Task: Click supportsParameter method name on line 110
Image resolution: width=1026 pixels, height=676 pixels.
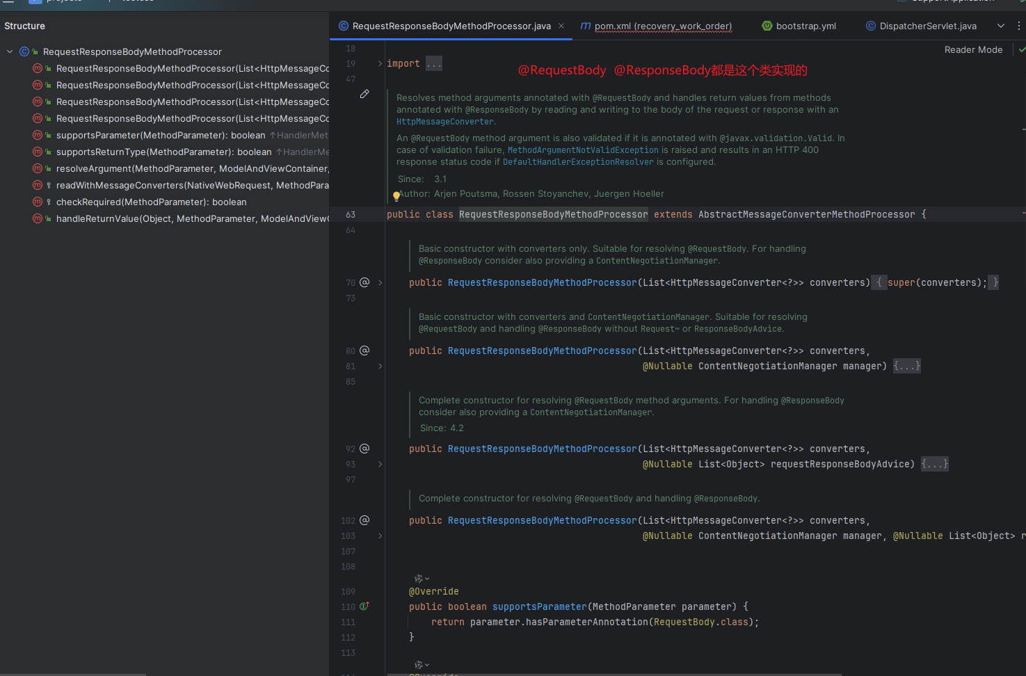Action: [540, 606]
